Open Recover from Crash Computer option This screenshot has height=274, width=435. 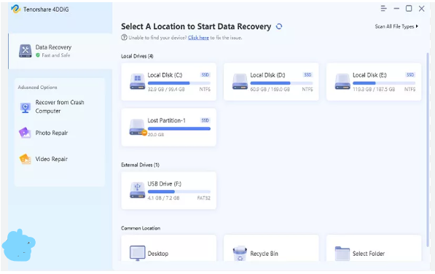[60, 106]
